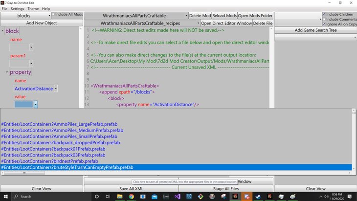
Task: Expand the WrathmaniacsAllPartsCraftable mod dropdown
Action: coord(185,16)
